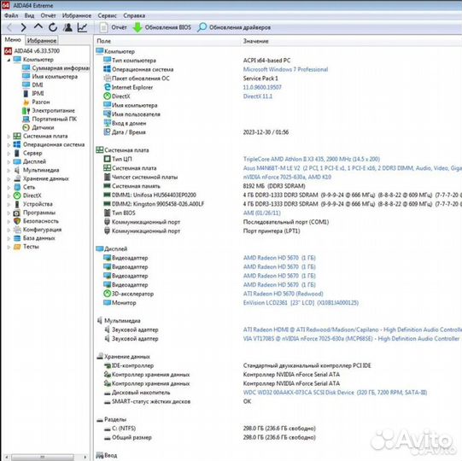462x461 pixels.
Task: Expand the Мультимедиа tree node
Action: 9,171
